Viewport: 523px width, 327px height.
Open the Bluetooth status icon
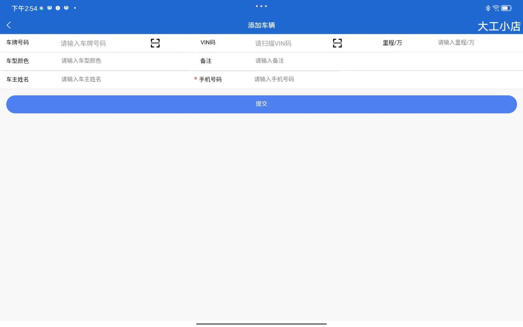point(488,8)
